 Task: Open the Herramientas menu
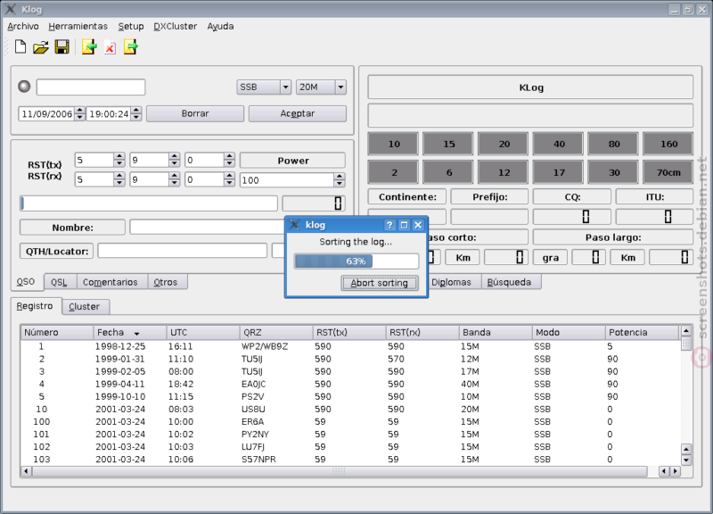click(x=78, y=27)
